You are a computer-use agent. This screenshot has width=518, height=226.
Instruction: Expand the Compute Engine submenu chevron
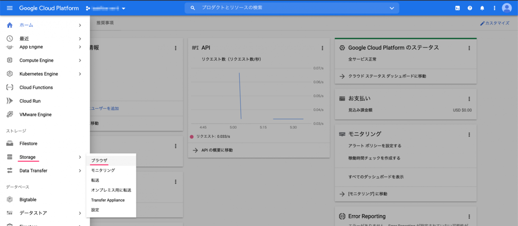tap(80, 60)
